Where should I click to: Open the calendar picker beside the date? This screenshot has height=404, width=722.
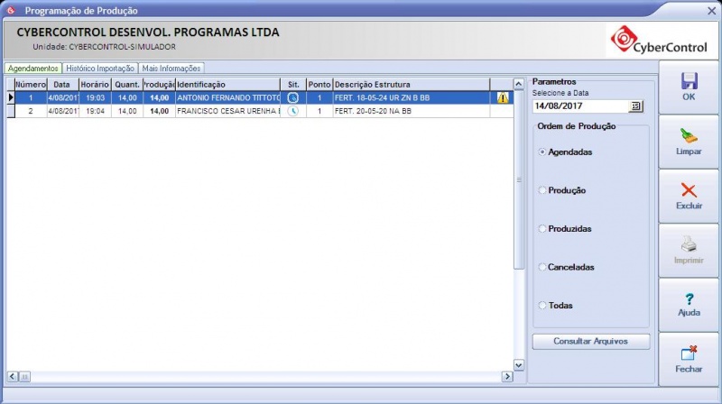point(635,106)
